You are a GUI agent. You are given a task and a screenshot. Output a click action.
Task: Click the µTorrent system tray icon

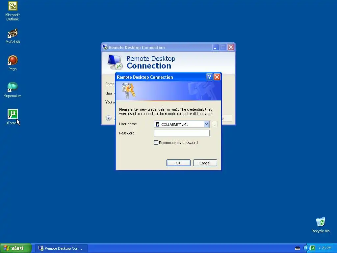[x=313, y=248]
